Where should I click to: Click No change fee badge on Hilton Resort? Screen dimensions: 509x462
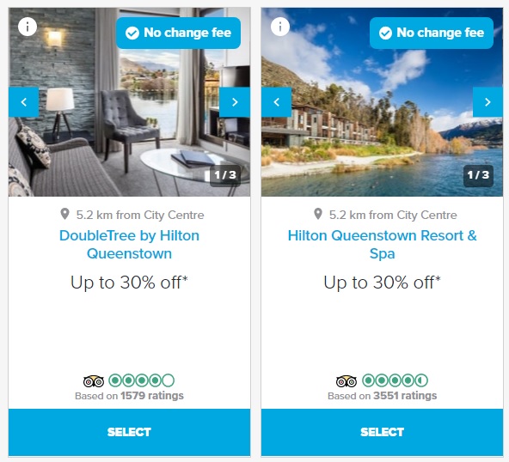[432, 33]
